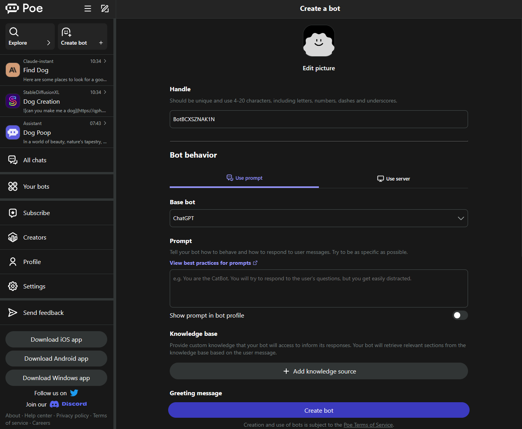This screenshot has width=522, height=429.
Task: Click the Profile person icon
Action: pos(13,262)
